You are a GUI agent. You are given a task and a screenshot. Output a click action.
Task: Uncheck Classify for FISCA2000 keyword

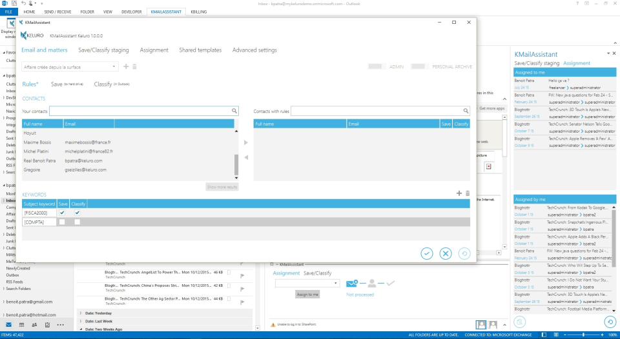tap(77, 213)
